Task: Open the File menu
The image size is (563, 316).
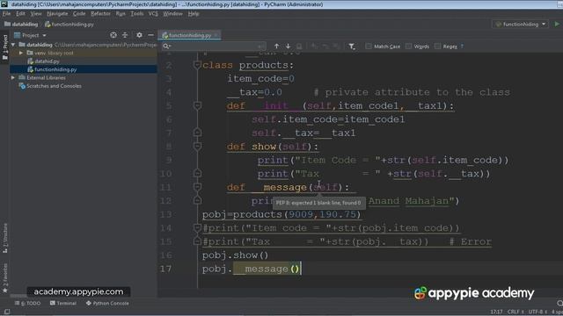Action: click(6, 14)
